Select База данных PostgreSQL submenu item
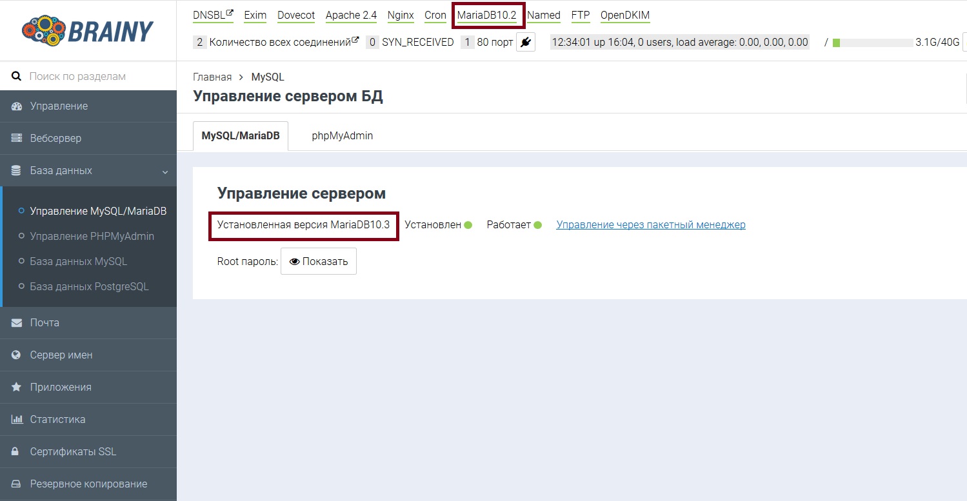Image resolution: width=967 pixels, height=501 pixels. [x=89, y=287]
